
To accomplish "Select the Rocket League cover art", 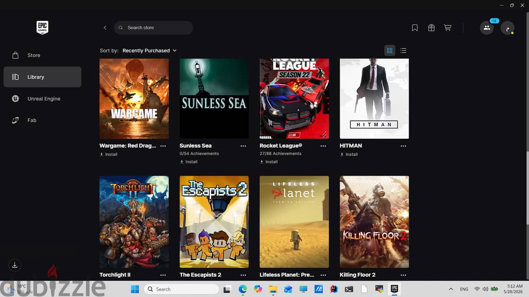I will tap(294, 99).
